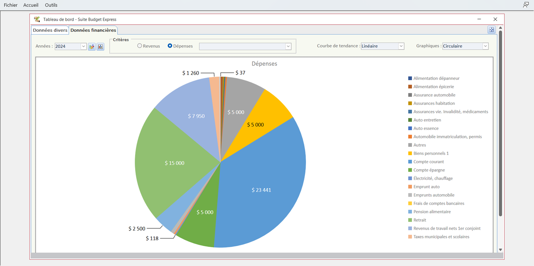Click the second chart icon next to Années
This screenshot has height=266, width=534.
click(101, 47)
